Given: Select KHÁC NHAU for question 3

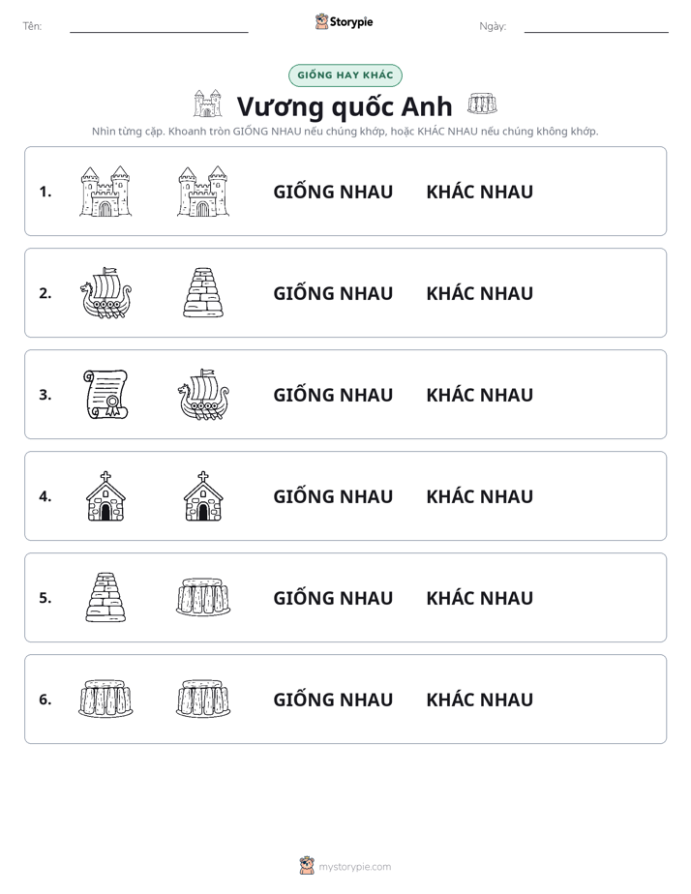Looking at the screenshot, I should [x=479, y=395].
